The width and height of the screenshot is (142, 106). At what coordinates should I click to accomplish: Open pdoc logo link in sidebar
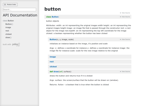click(16, 44)
